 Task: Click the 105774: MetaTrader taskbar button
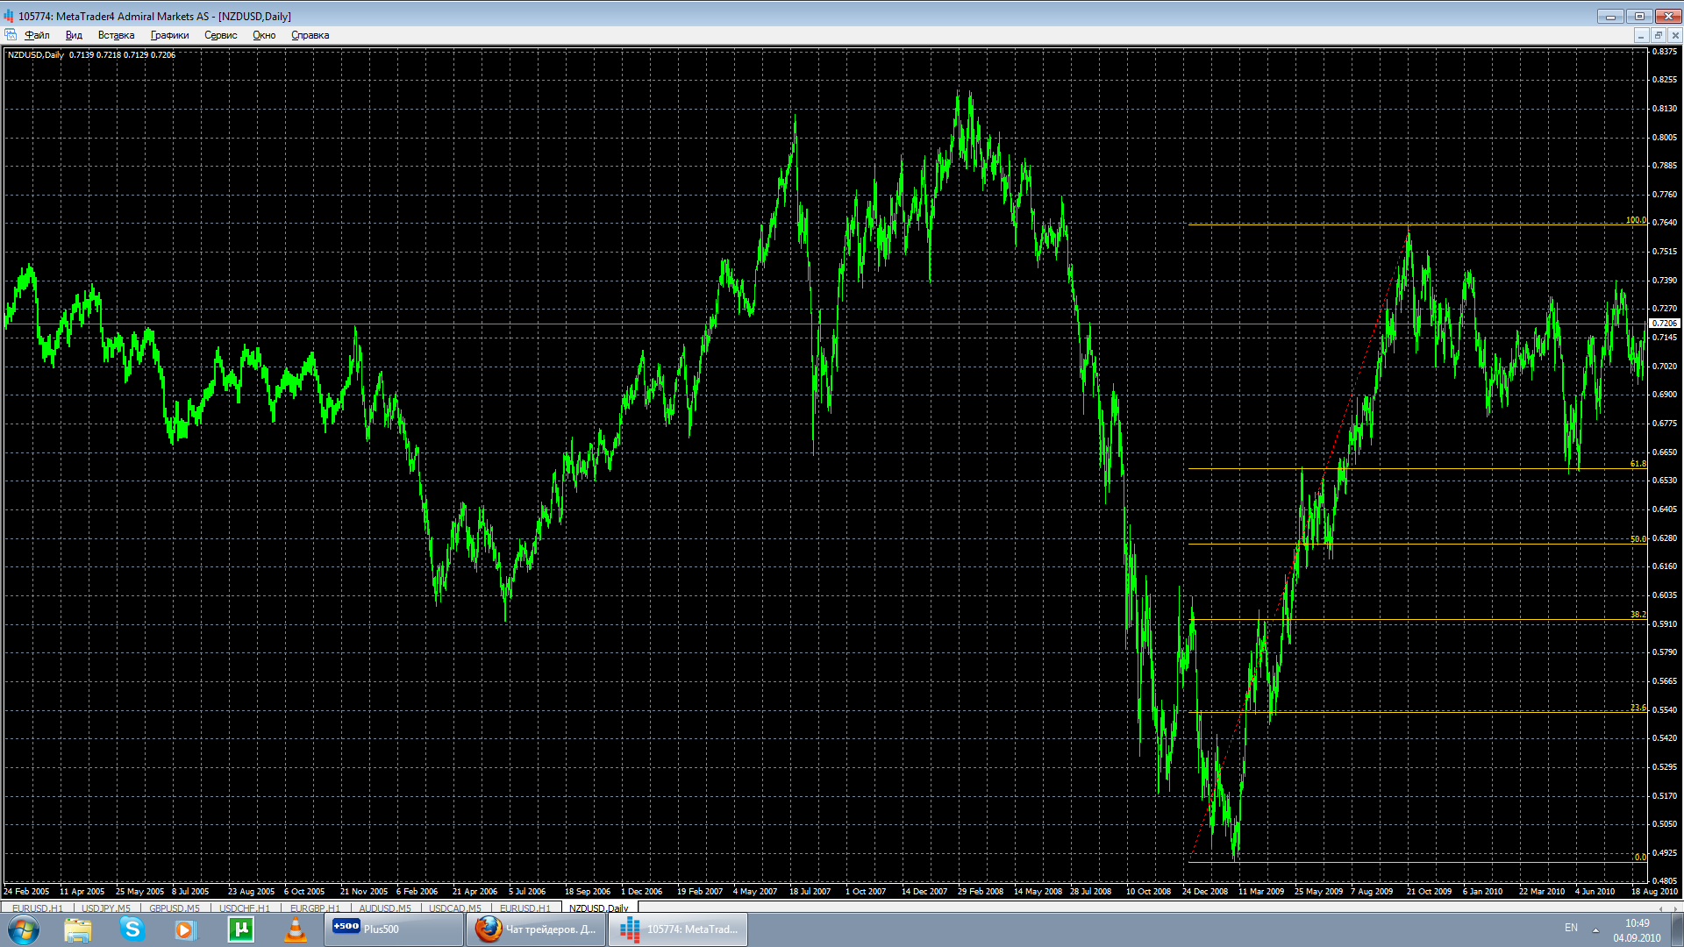tap(678, 929)
